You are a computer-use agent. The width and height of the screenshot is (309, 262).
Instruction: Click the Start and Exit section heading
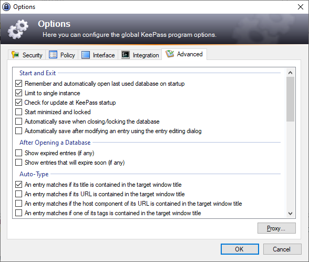point(38,73)
